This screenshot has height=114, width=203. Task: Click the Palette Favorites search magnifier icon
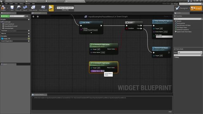tap(201, 19)
